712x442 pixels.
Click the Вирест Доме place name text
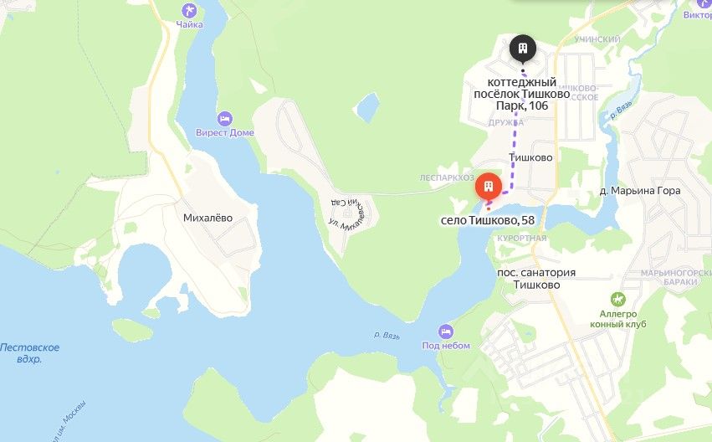tap(225, 132)
